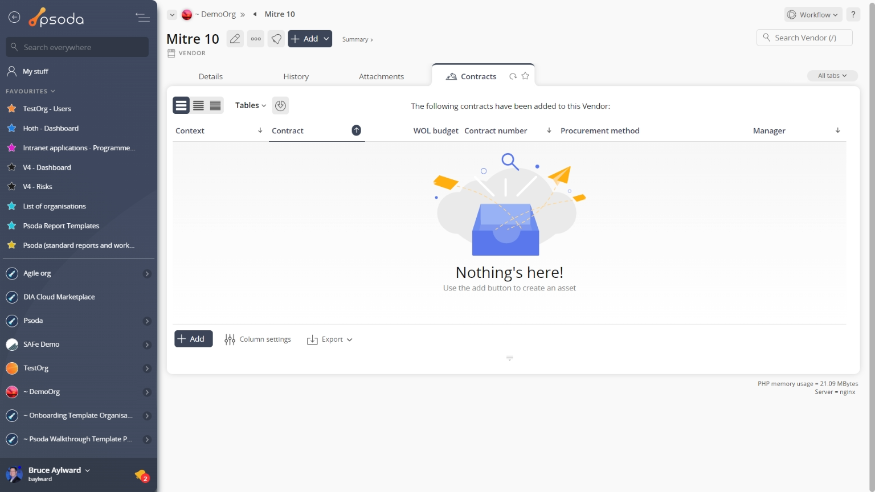This screenshot has height=492, width=875.
Task: Select the medium row density view
Action: (x=198, y=105)
